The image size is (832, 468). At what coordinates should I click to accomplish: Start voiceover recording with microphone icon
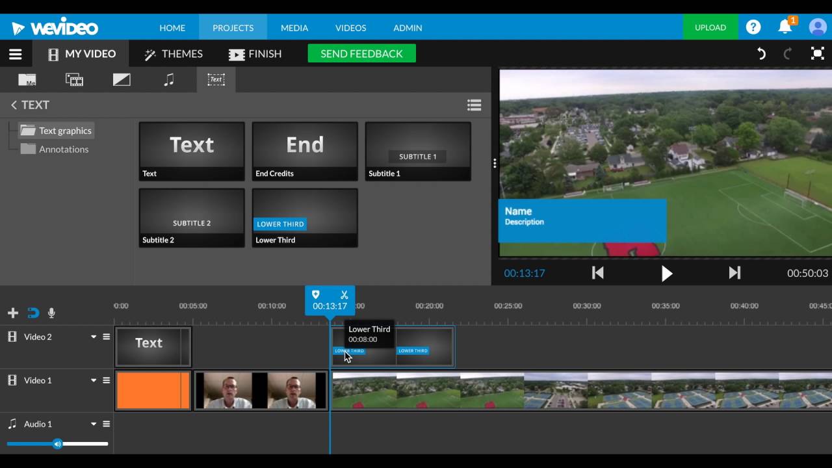(51, 313)
